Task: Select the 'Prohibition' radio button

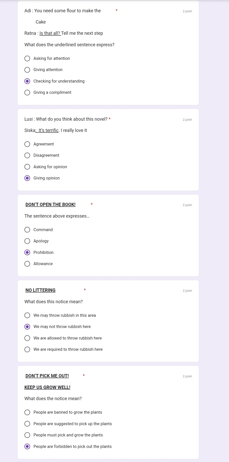Action: pos(27,253)
